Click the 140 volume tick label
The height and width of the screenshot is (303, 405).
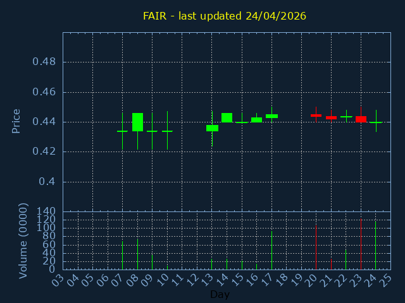pos(47,211)
